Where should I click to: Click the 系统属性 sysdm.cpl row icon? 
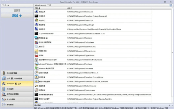pyautogui.click(x=36, y=25)
